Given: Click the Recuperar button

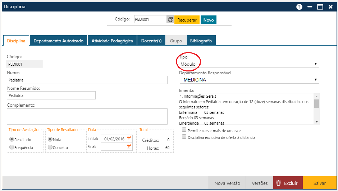Looking at the screenshot, I should point(187,20).
